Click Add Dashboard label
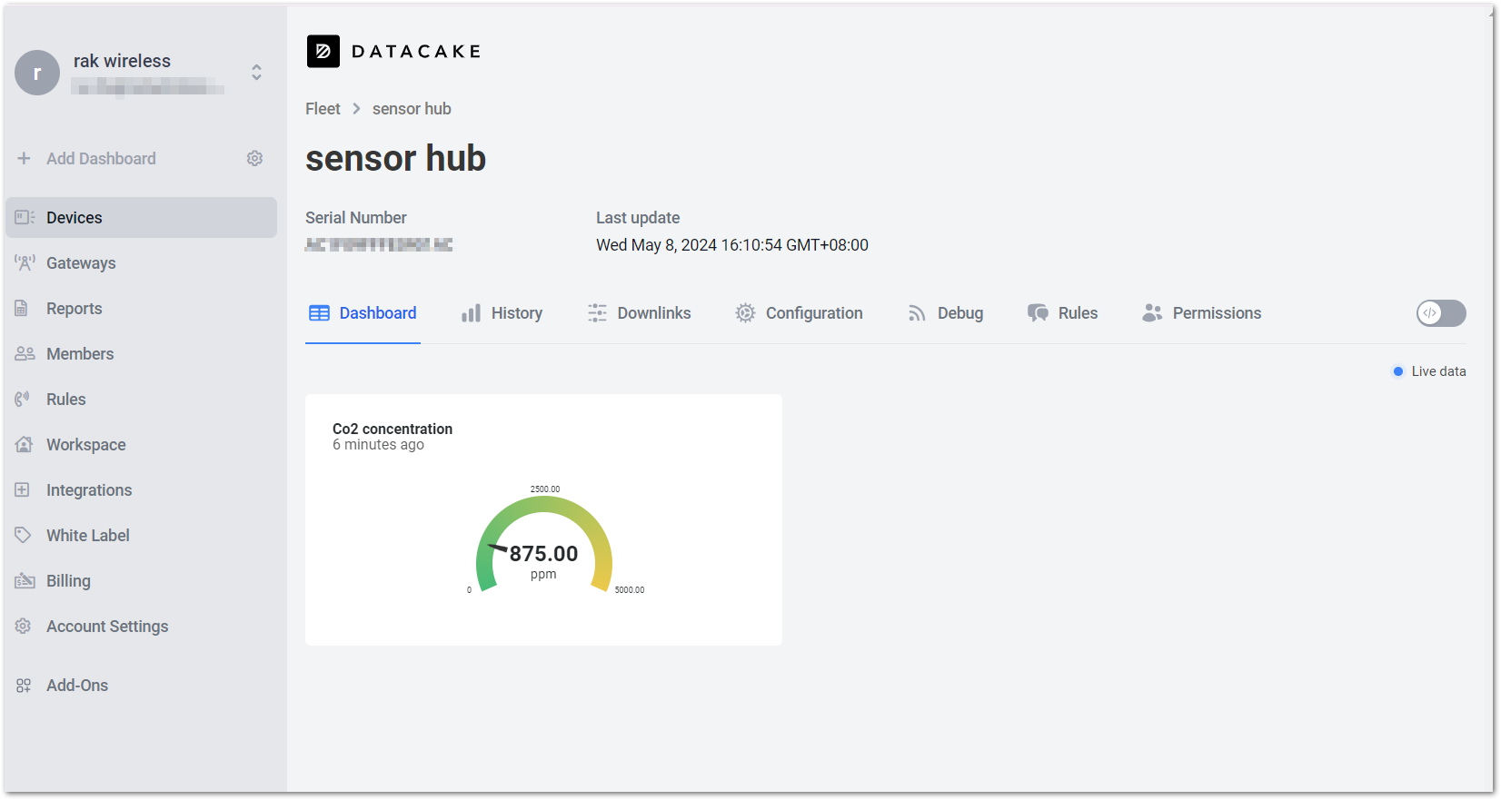Screen dimensions: 1501x800 pos(101,158)
